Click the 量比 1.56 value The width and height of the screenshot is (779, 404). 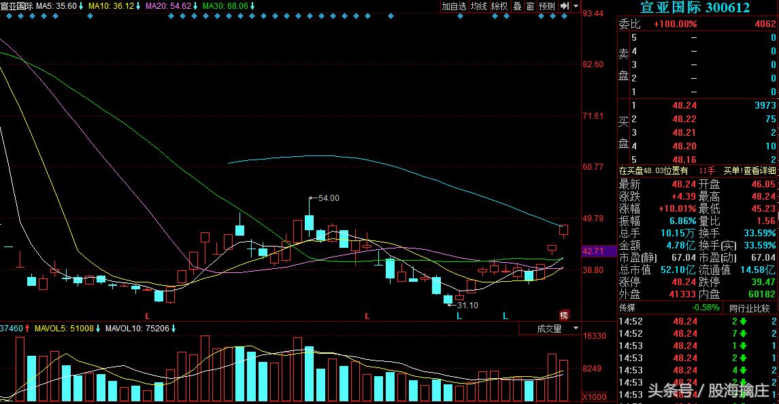pos(767,221)
